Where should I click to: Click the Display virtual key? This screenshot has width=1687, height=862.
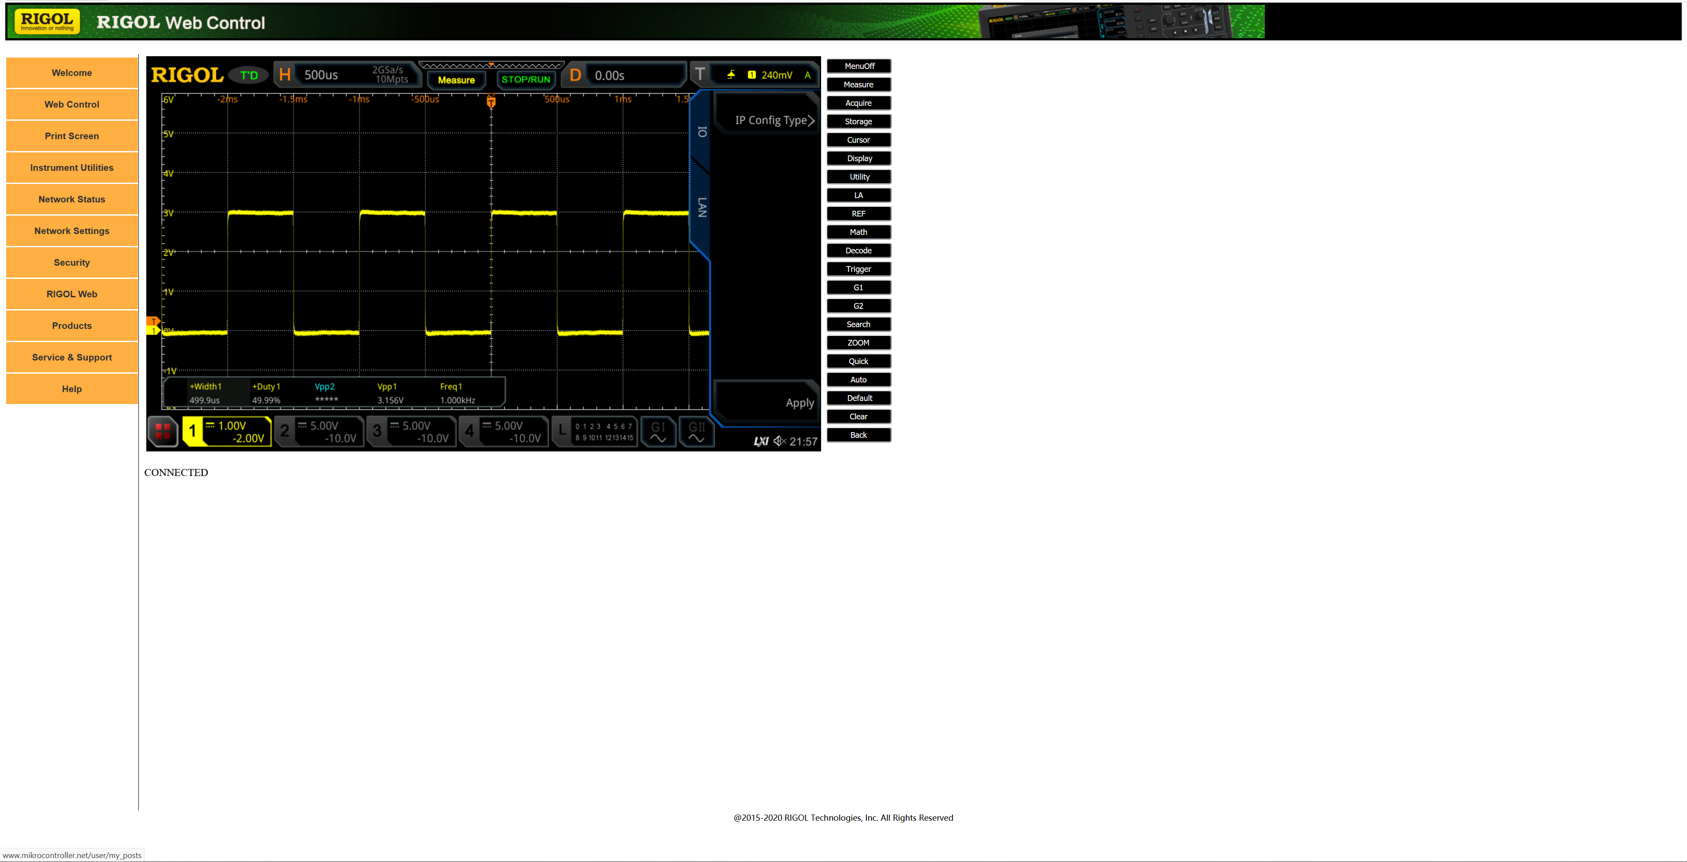pyautogui.click(x=858, y=158)
